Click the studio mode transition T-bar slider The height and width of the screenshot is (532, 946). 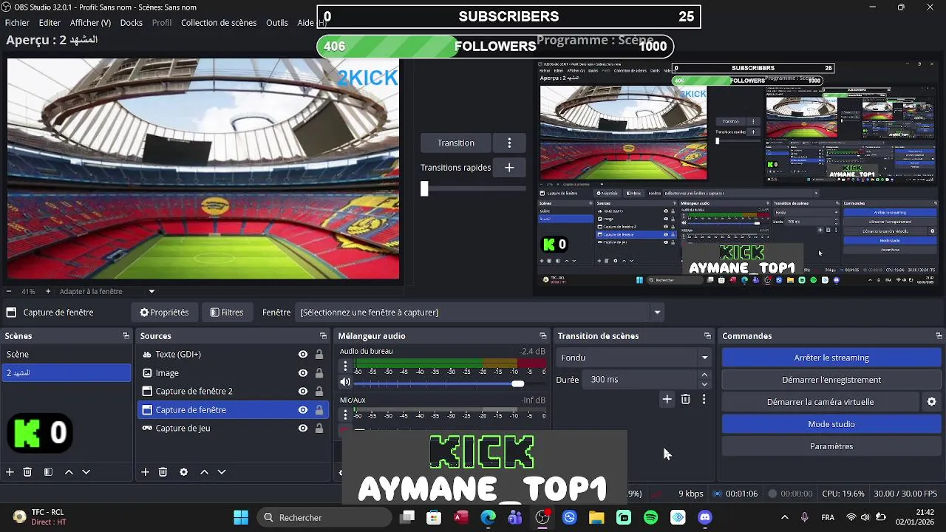tap(424, 188)
